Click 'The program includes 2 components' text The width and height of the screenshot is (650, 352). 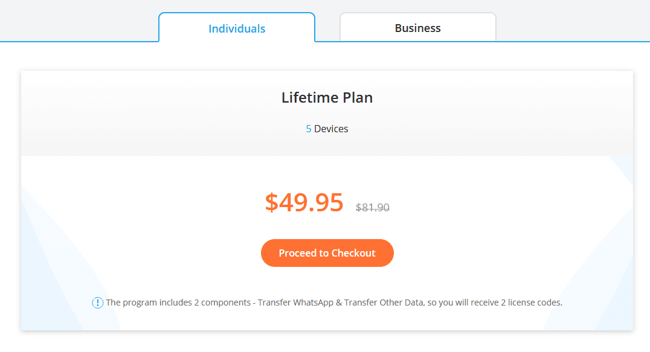pyautogui.click(x=179, y=302)
